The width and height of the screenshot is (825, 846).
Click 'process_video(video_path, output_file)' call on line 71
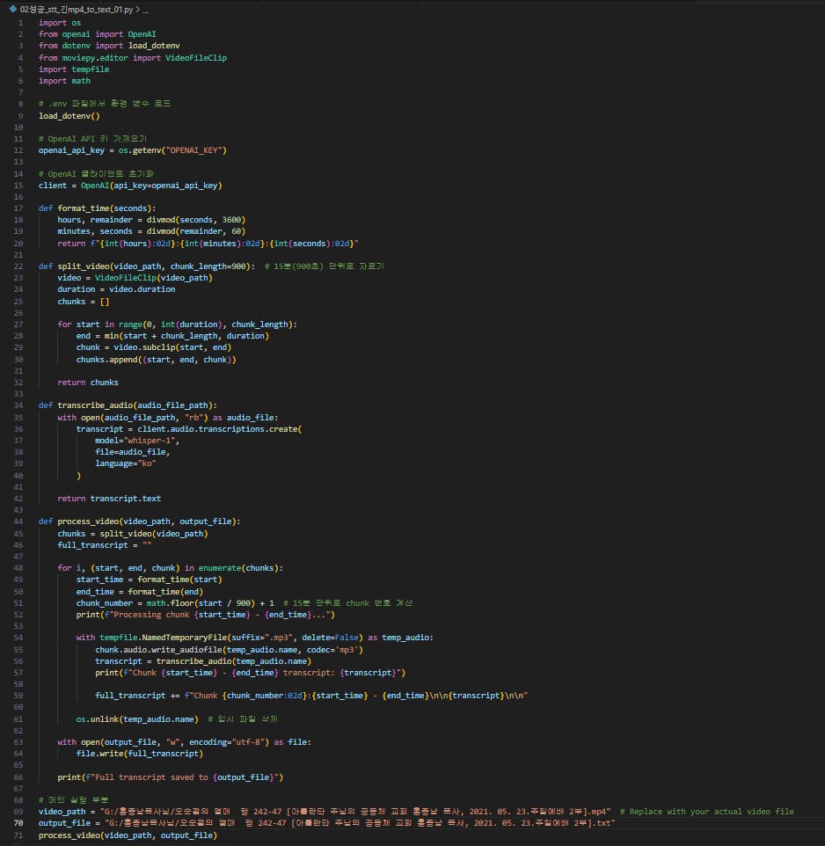128,835
